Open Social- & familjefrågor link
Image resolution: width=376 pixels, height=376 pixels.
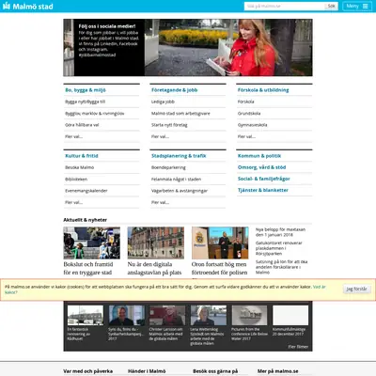click(x=264, y=179)
